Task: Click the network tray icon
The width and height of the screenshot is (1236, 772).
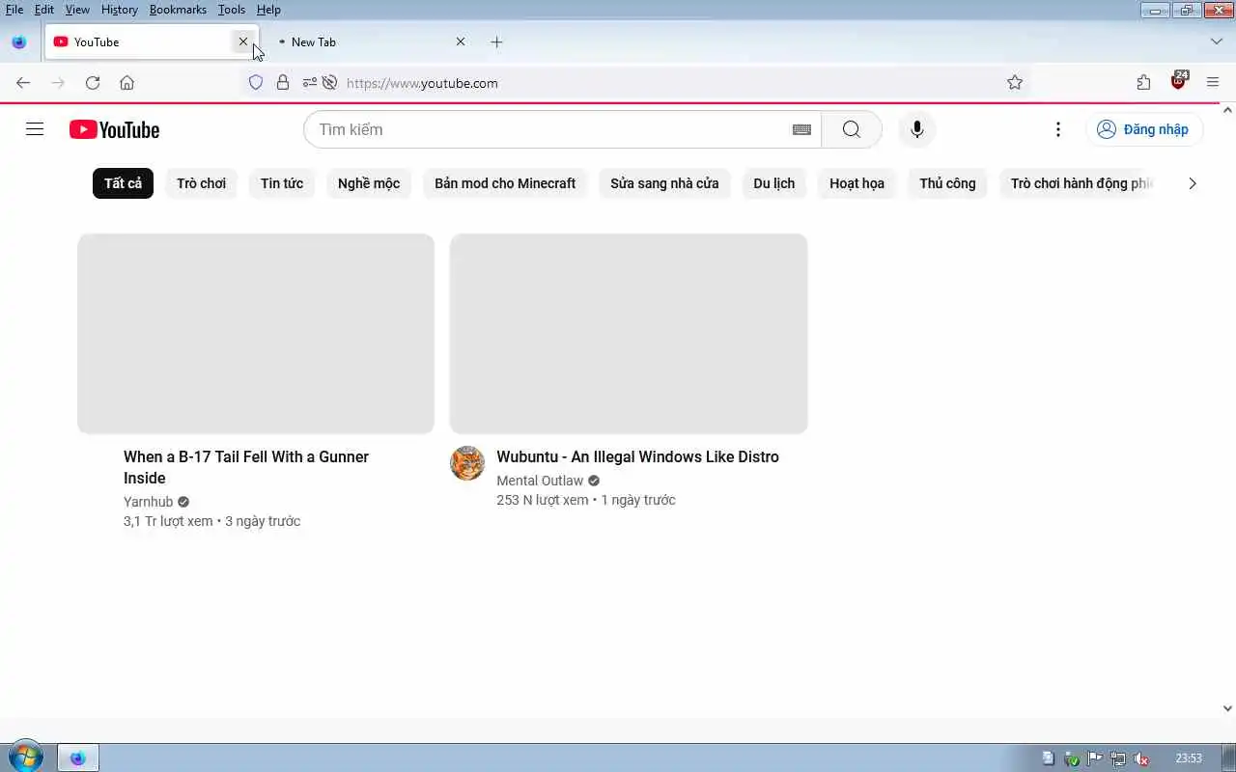Action: [1118, 758]
